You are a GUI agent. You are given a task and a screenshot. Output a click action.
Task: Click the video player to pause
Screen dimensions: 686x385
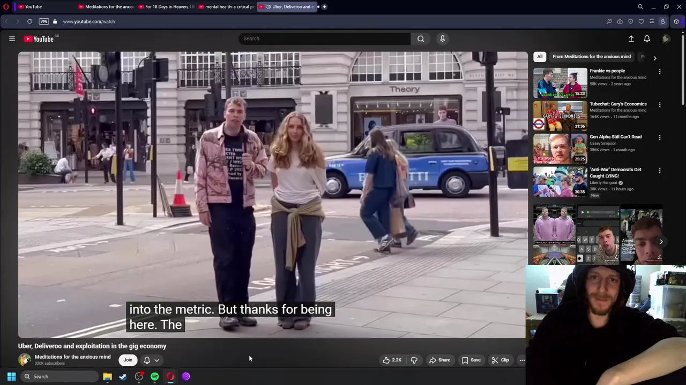pos(272,195)
